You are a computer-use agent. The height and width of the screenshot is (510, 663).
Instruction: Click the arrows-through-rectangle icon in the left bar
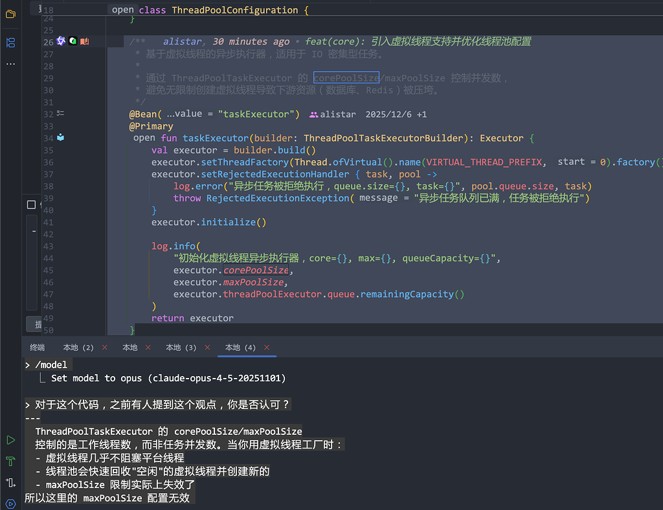coord(10,483)
